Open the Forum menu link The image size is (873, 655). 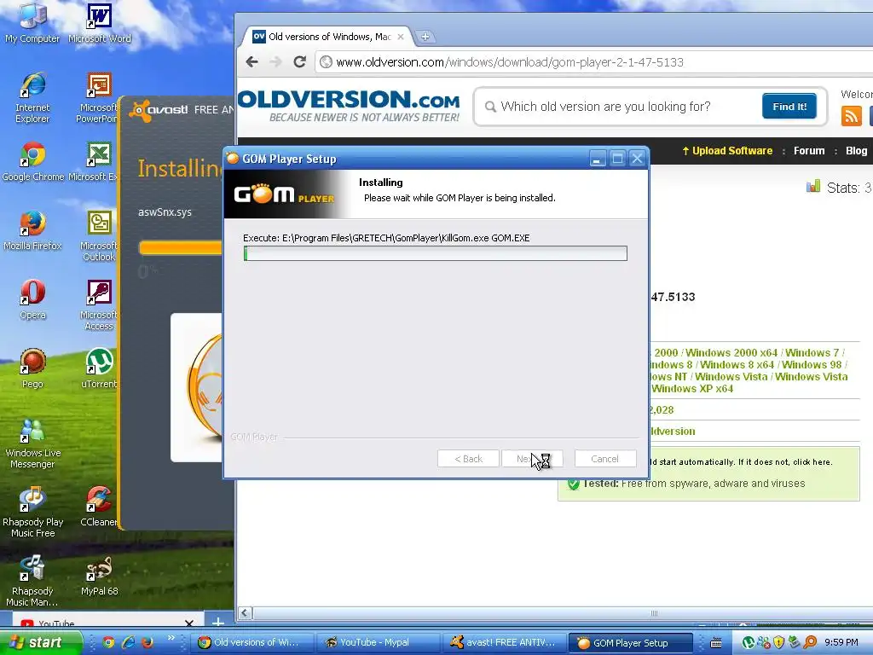[x=809, y=151]
